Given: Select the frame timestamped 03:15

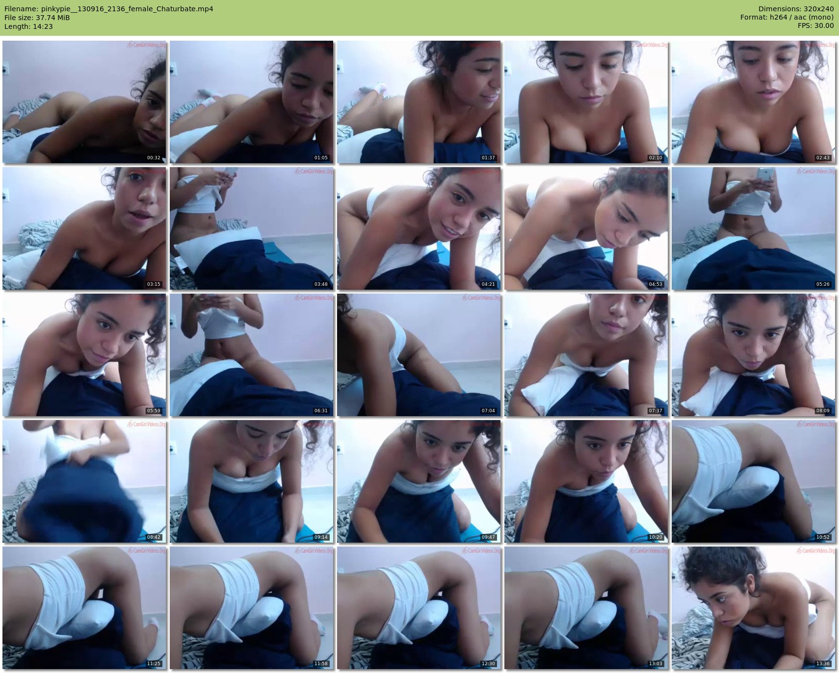Looking at the screenshot, I should point(84,228).
